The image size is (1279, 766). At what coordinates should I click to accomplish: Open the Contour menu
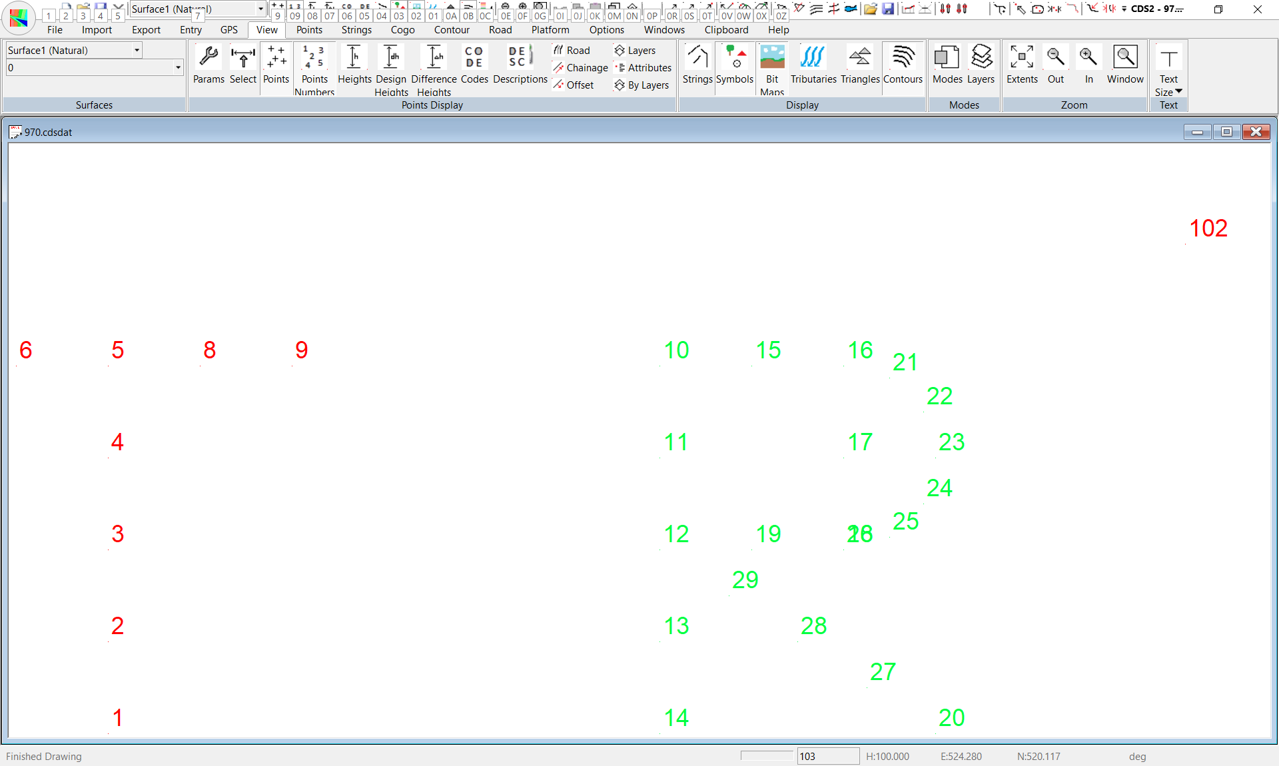point(452,30)
